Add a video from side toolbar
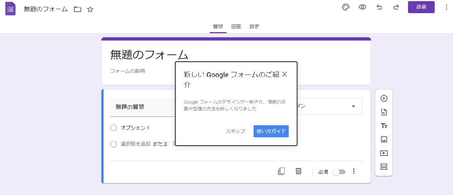 [x=384, y=153]
